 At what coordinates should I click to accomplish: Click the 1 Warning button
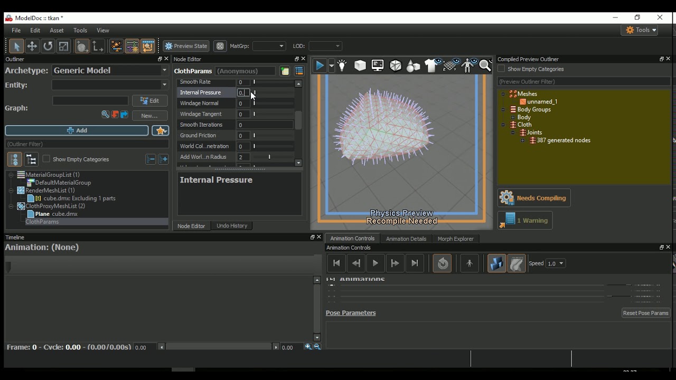coord(525,220)
